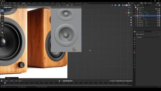This screenshot has width=161, height=91.
Task: Open the Object Mode dropdown
Action: (x=9, y=5)
